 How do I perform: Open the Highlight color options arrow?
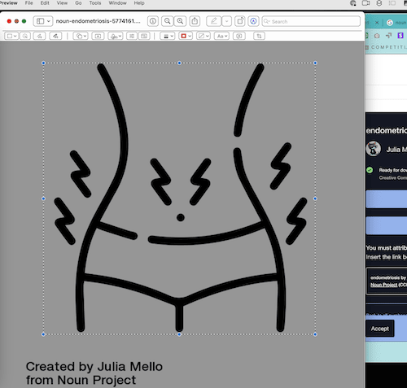click(226, 21)
